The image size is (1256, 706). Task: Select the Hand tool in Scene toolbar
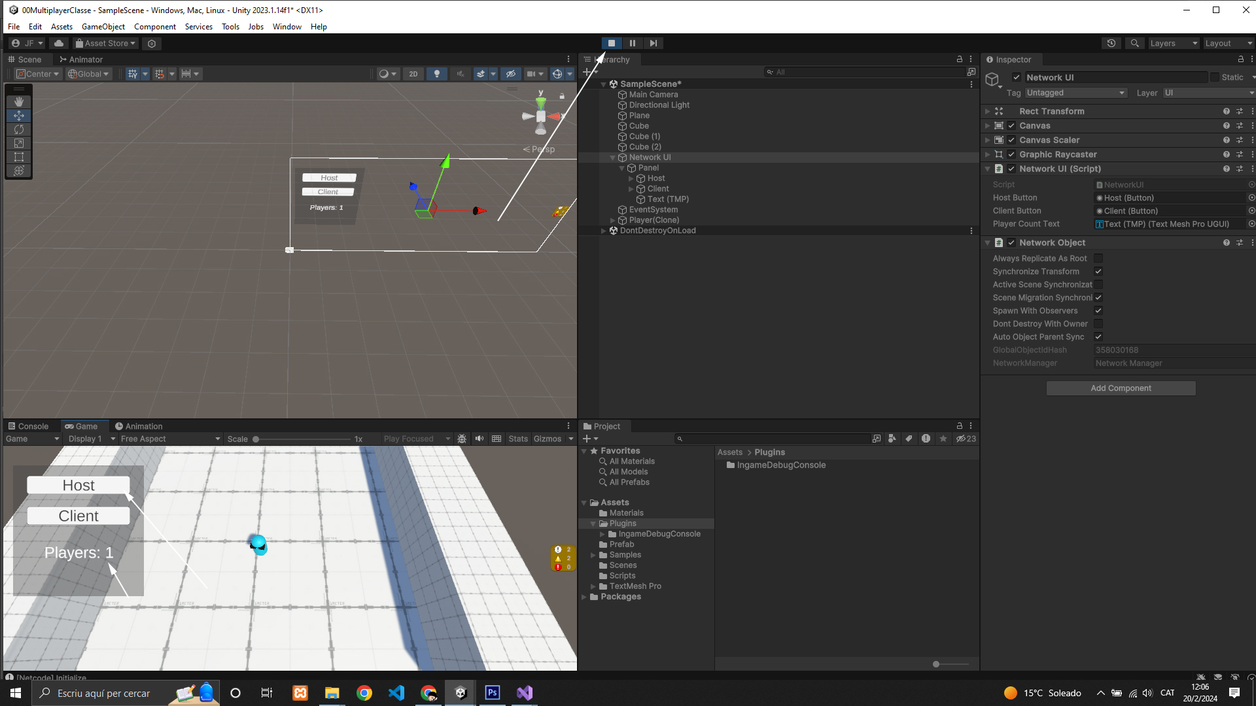pyautogui.click(x=18, y=101)
